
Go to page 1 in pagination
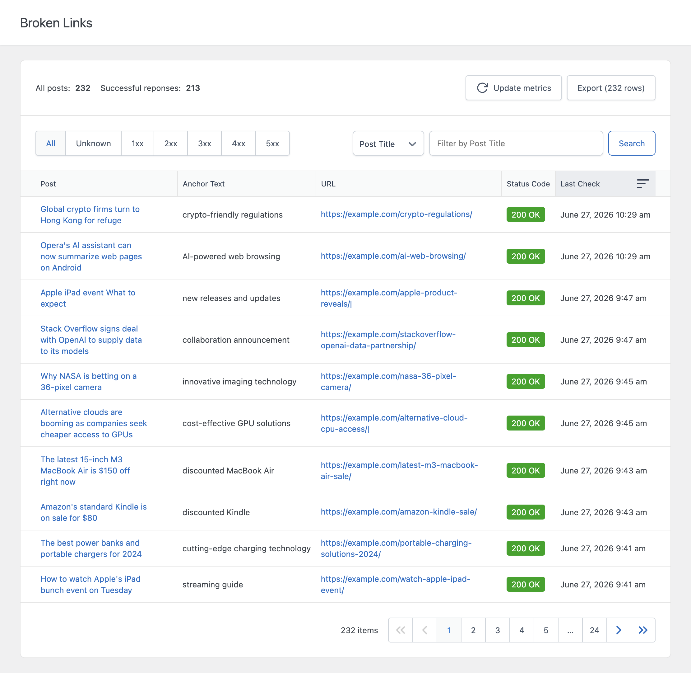click(449, 630)
